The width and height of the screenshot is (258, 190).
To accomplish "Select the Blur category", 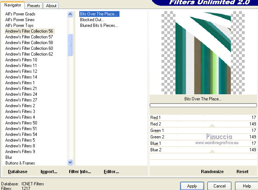I will 9,157.
